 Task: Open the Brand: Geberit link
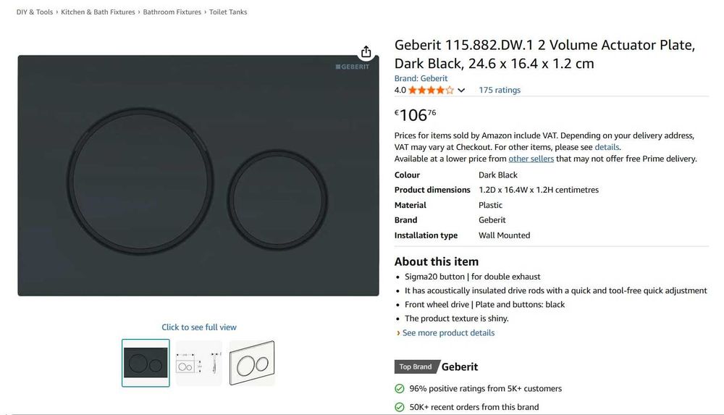(421, 78)
